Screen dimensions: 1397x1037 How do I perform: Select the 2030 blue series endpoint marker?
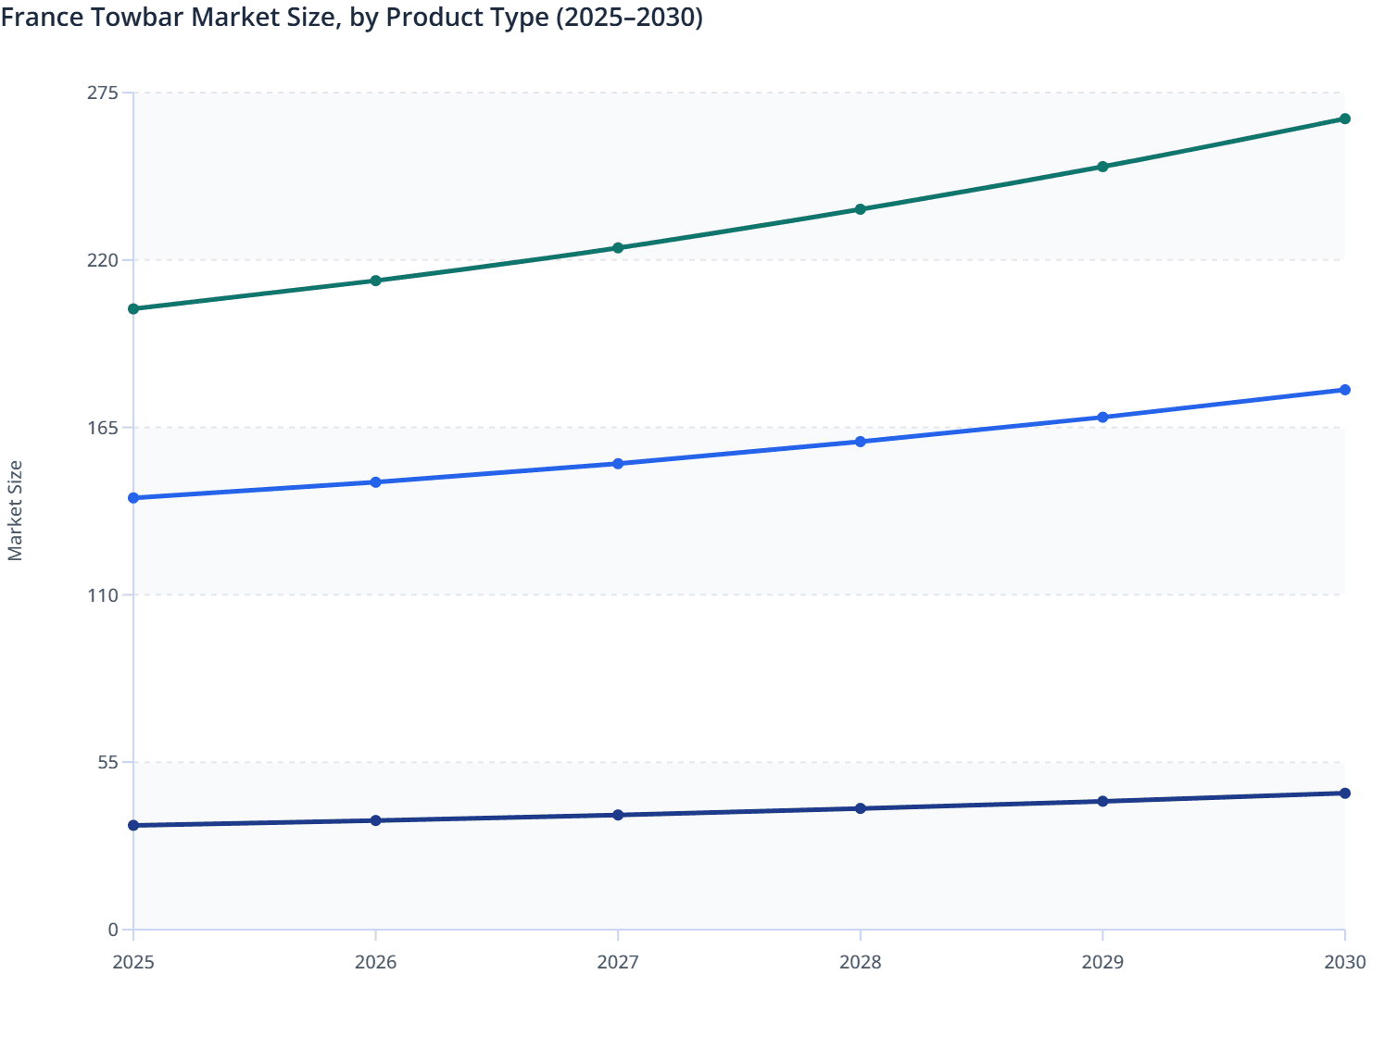pyautogui.click(x=1345, y=390)
